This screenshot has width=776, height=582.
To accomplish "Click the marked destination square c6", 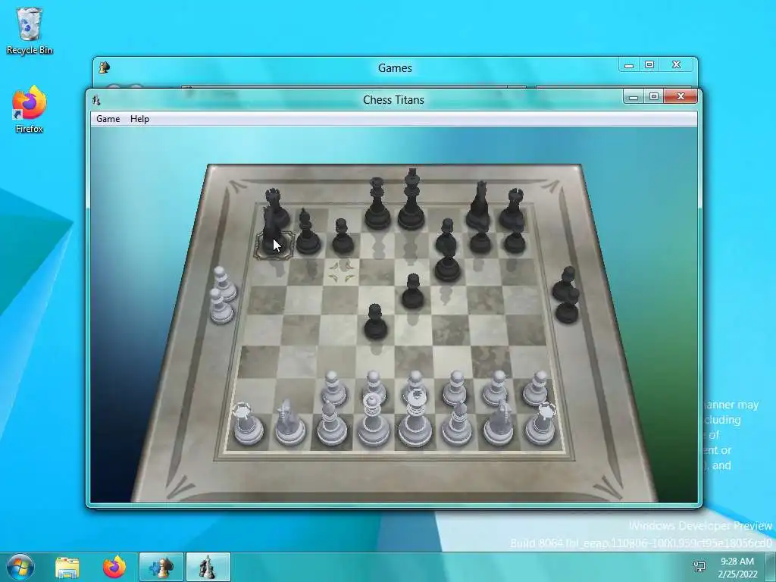I will (x=343, y=272).
